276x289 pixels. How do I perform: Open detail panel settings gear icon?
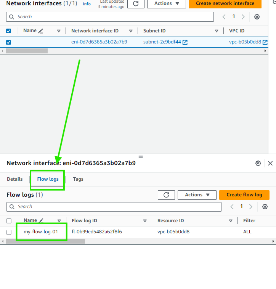tap(258, 163)
